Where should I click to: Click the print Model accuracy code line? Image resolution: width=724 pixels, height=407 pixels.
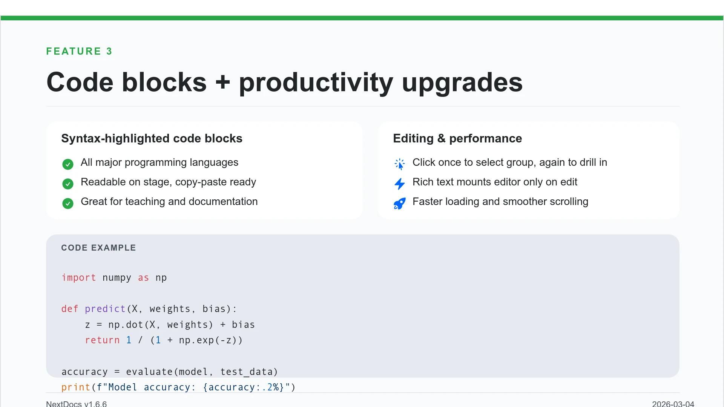click(178, 387)
